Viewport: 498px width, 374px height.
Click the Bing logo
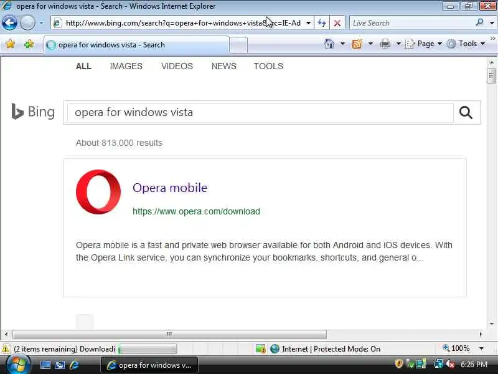pyautogui.click(x=33, y=112)
